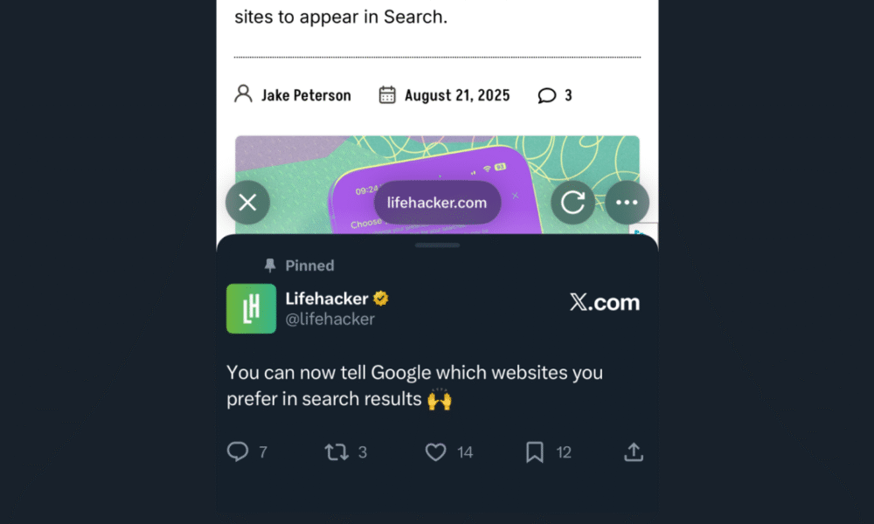Open the Lifehacker profile avatar
Image resolution: width=874 pixels, height=524 pixels.
(x=251, y=308)
